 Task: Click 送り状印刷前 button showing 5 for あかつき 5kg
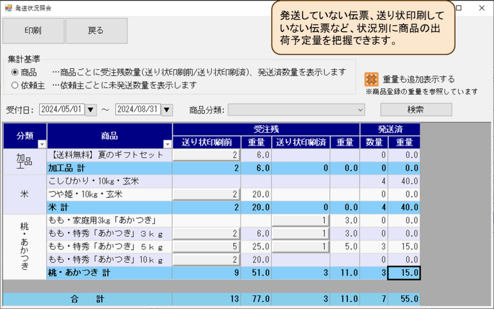tap(206, 247)
